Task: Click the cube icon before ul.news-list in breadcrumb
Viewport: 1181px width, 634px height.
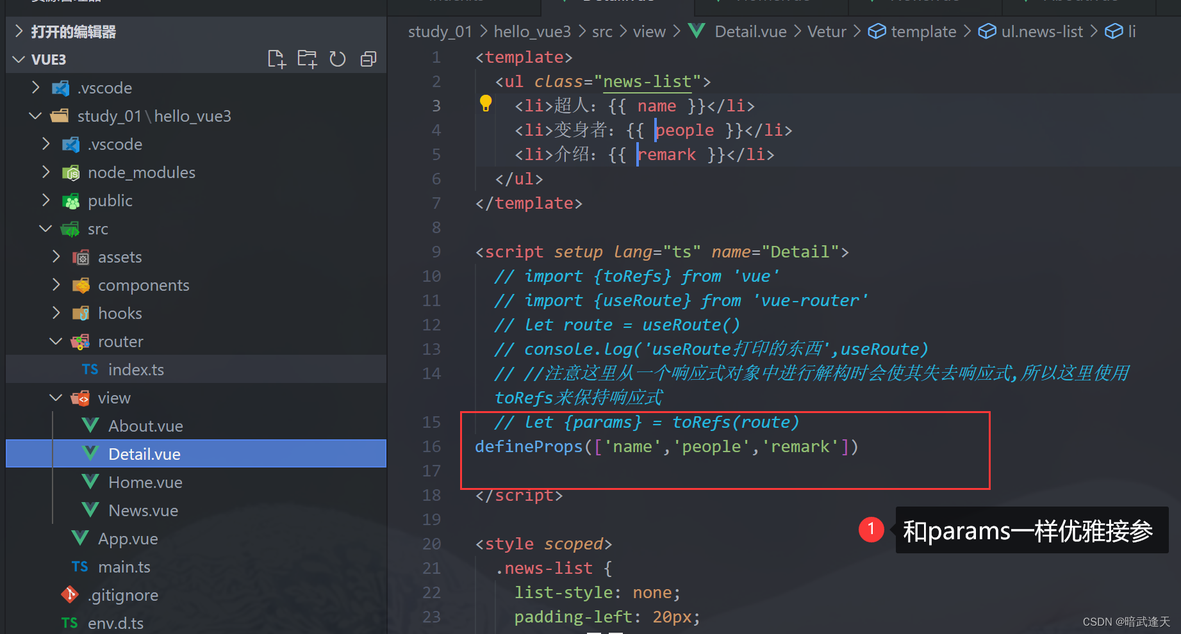Action: point(987,31)
